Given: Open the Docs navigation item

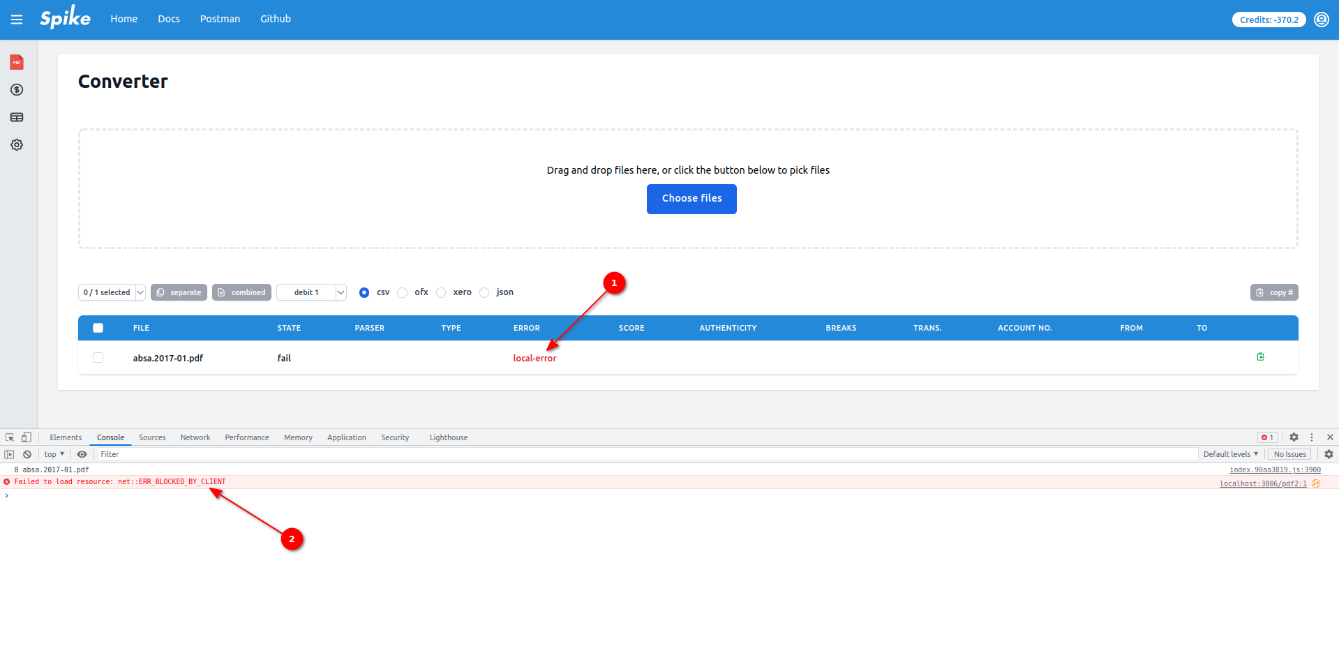Looking at the screenshot, I should (x=169, y=19).
